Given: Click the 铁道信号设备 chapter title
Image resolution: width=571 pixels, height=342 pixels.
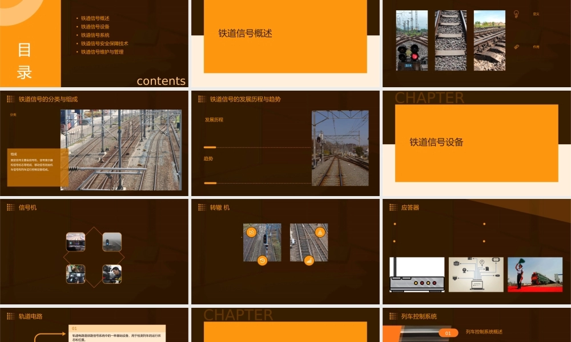Looking at the screenshot, I should (436, 142).
